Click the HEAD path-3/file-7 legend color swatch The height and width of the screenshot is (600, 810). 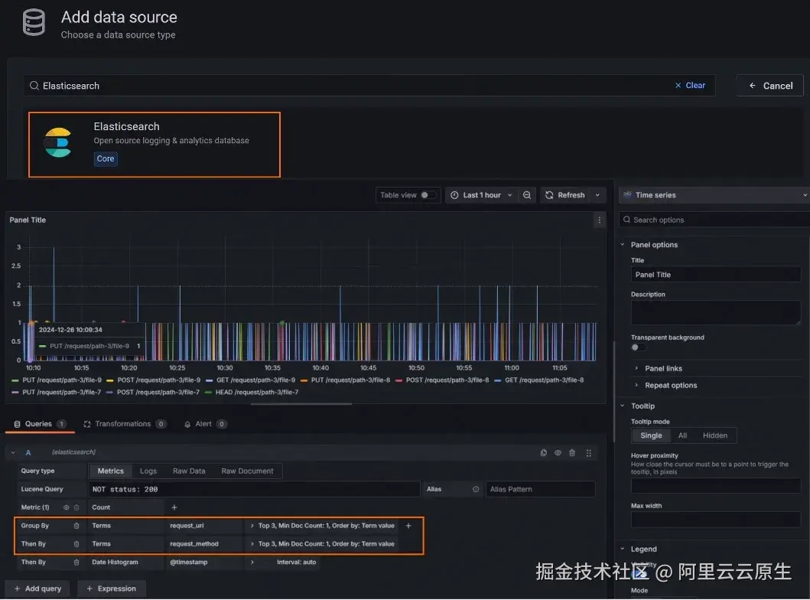[x=208, y=393]
